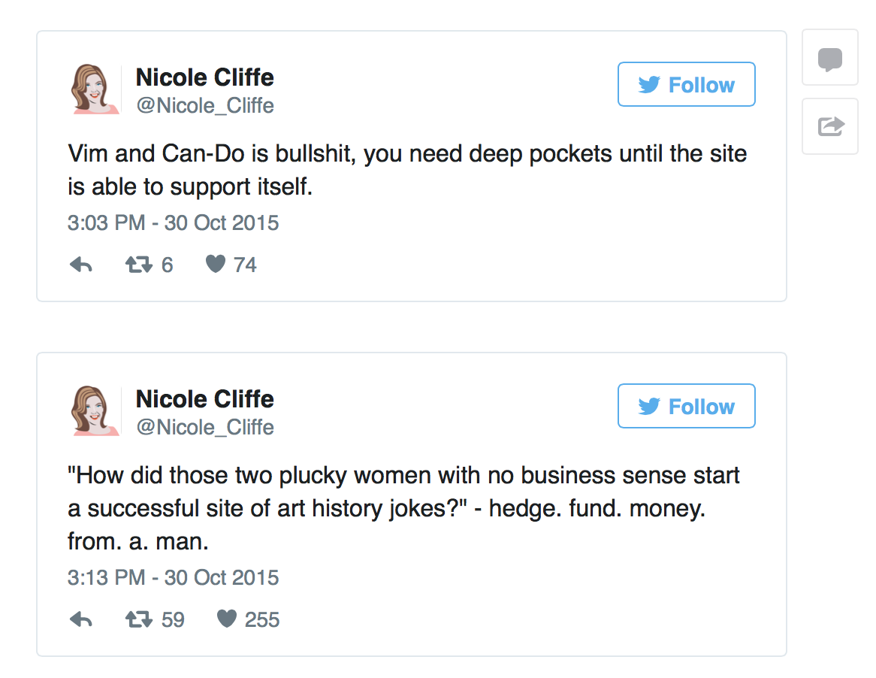Follow Nicole Cliffe from second tweet
The image size is (876, 678).
pyautogui.click(x=686, y=407)
